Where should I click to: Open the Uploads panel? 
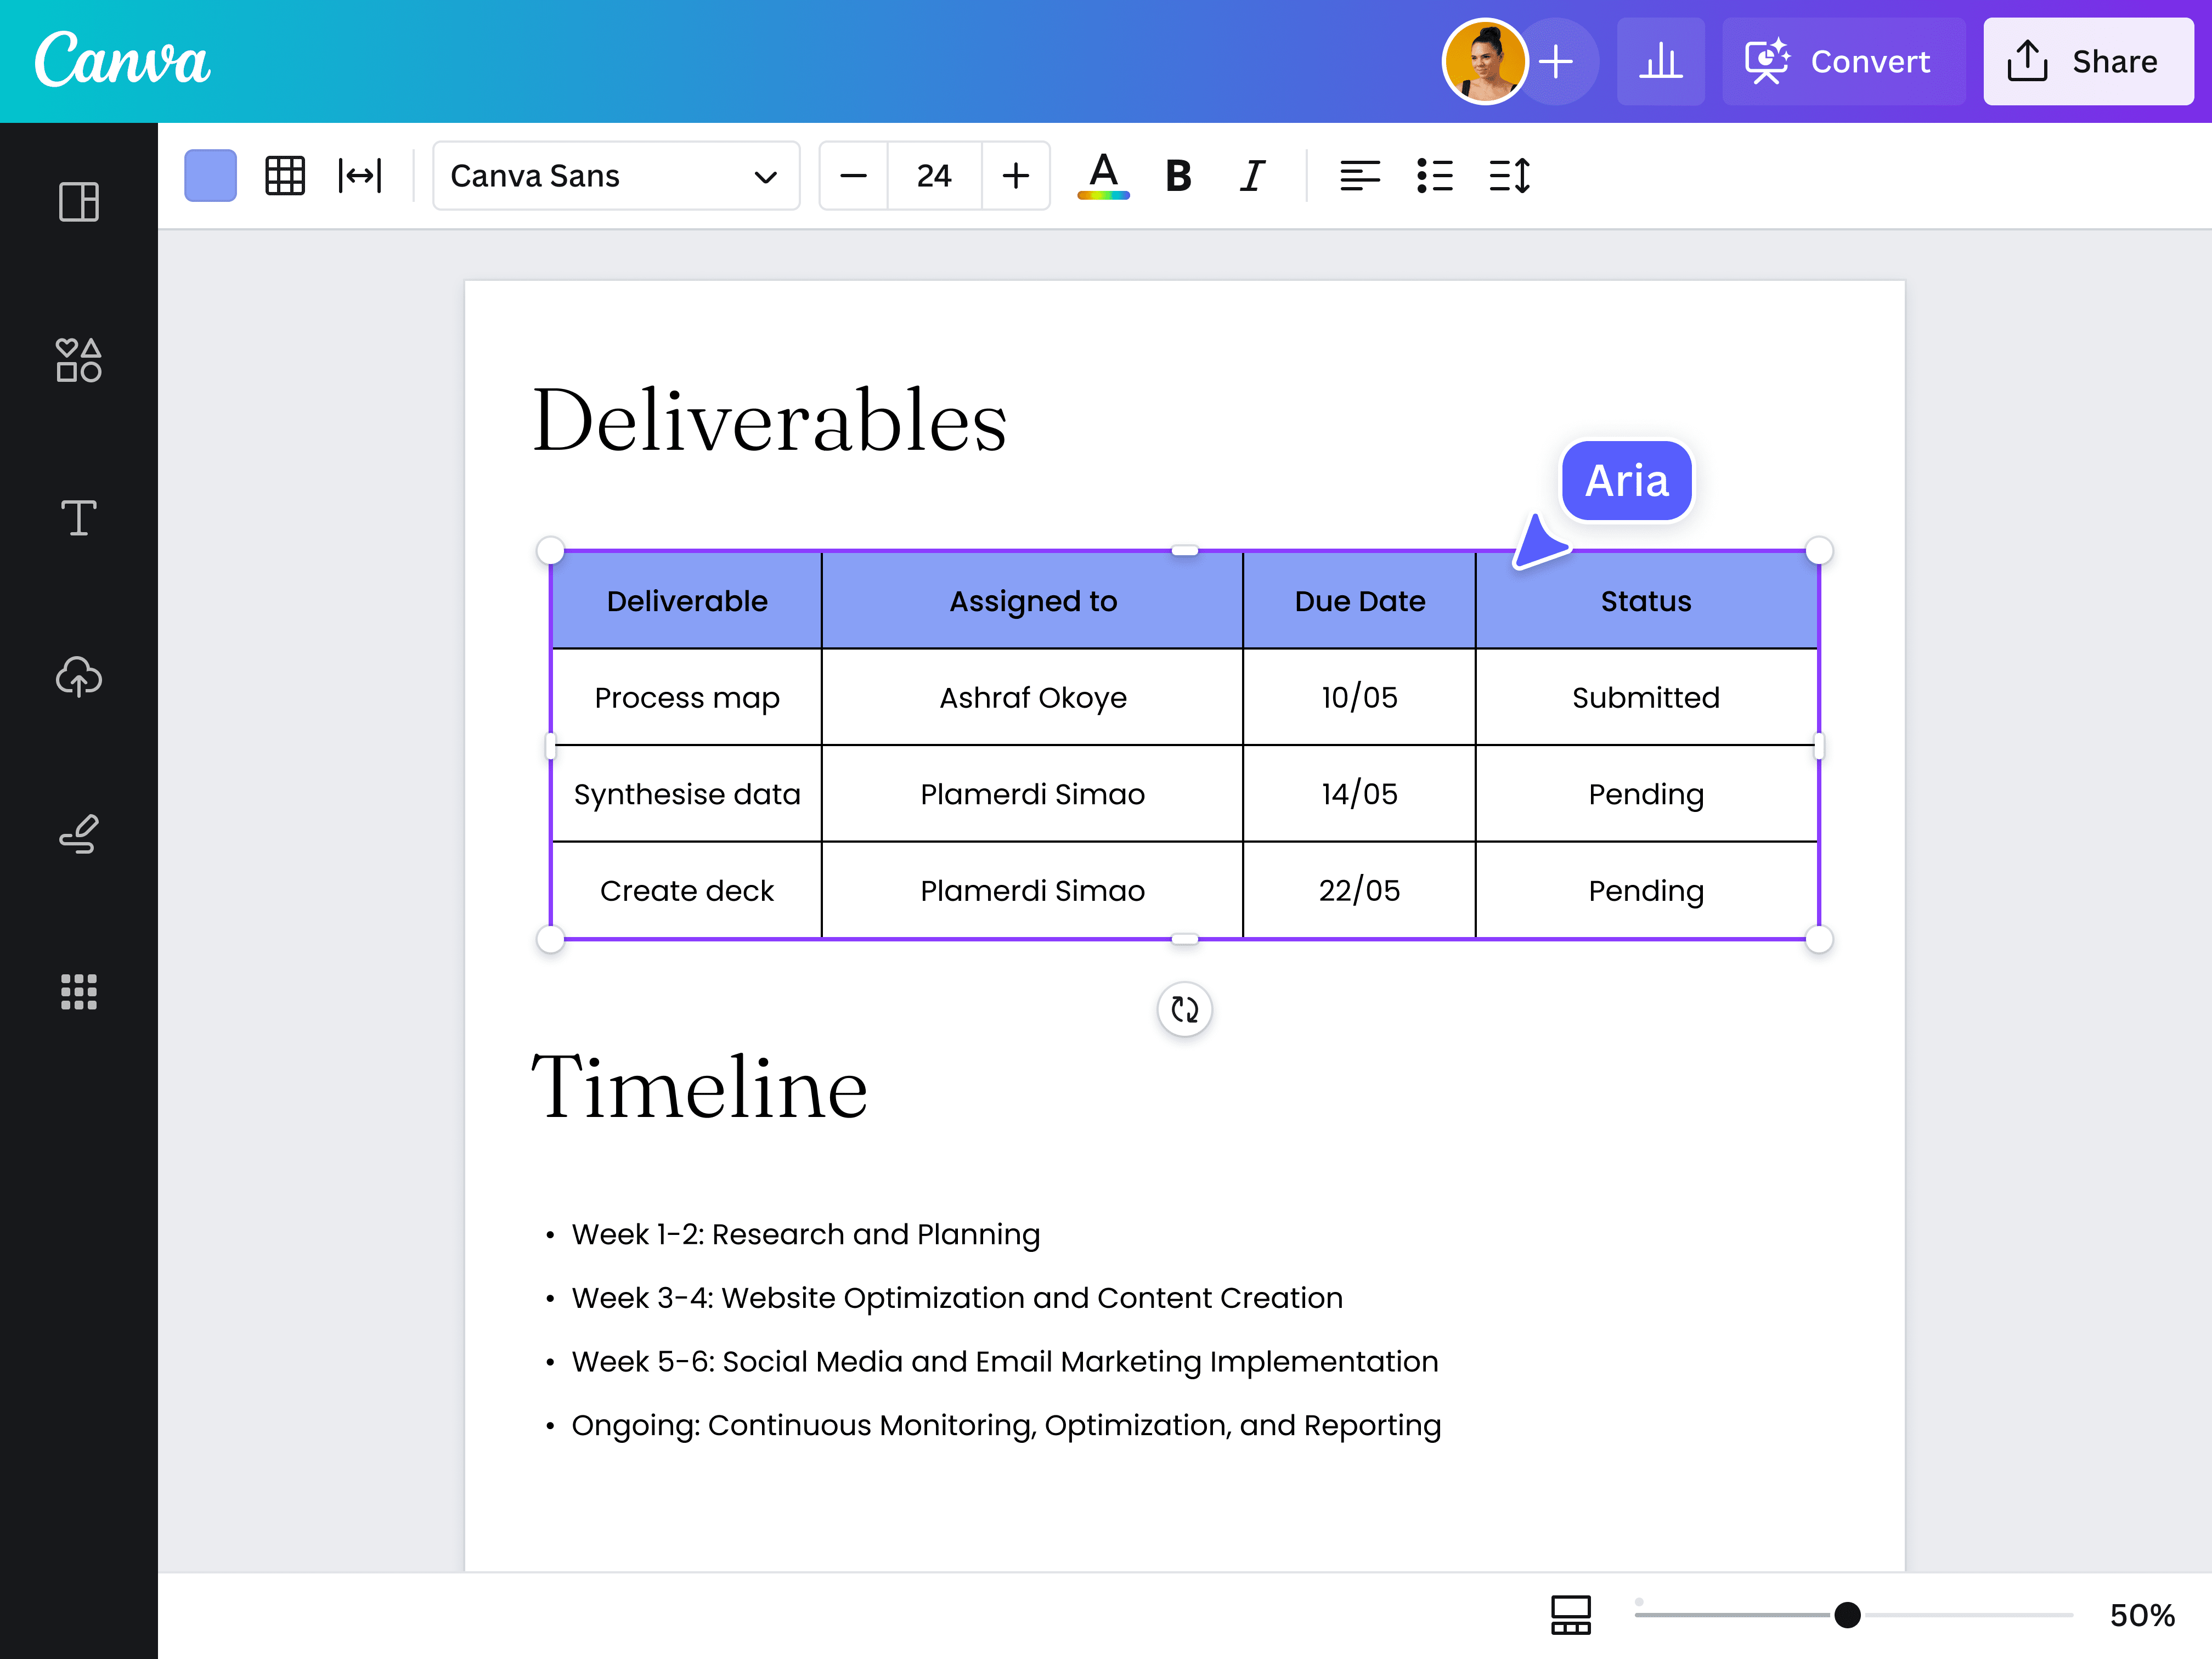point(78,678)
